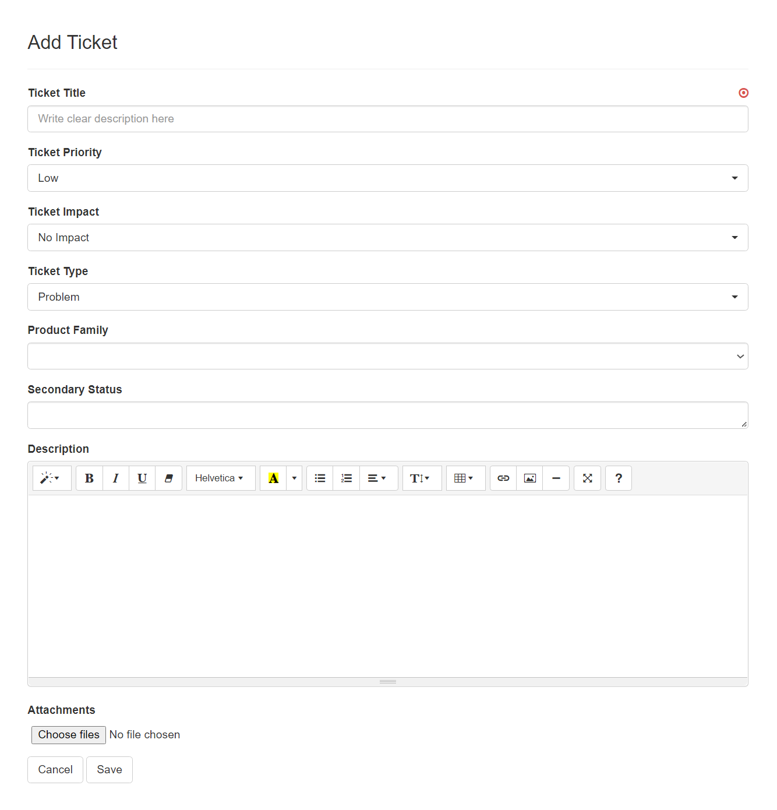This screenshot has height=810, width=777.
Task: Apply italic formatting
Action: click(x=115, y=478)
